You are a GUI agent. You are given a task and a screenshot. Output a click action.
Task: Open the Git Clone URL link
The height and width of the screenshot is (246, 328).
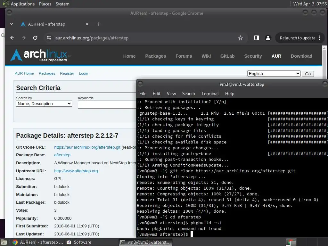click(x=87, y=147)
